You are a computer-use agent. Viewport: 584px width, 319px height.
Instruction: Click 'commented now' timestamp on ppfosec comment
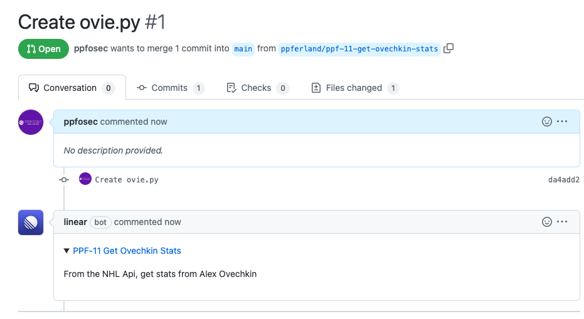[x=134, y=122]
